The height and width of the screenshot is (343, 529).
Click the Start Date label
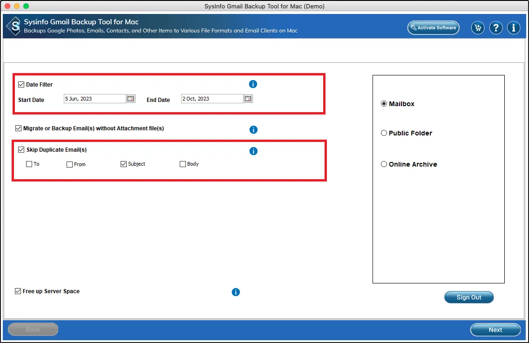coord(31,100)
